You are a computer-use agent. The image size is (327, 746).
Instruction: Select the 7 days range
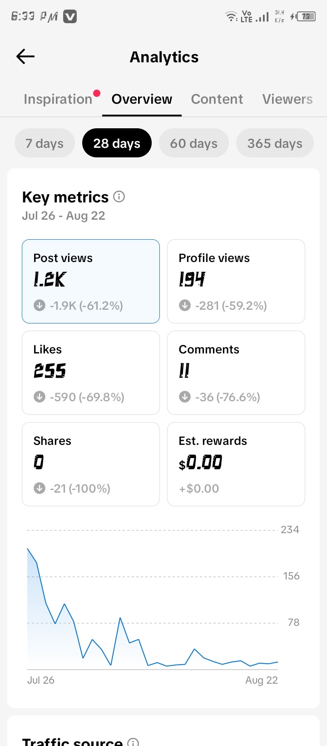pyautogui.click(x=45, y=143)
